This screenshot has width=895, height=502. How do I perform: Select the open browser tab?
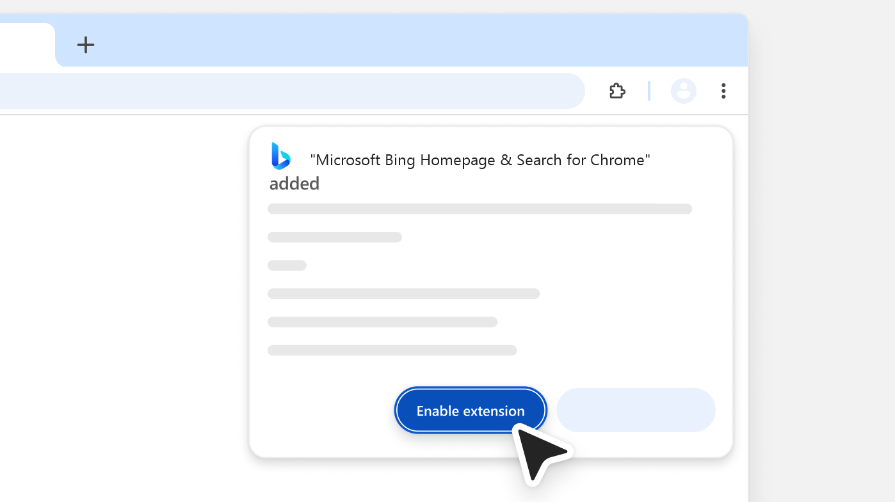coord(28,45)
